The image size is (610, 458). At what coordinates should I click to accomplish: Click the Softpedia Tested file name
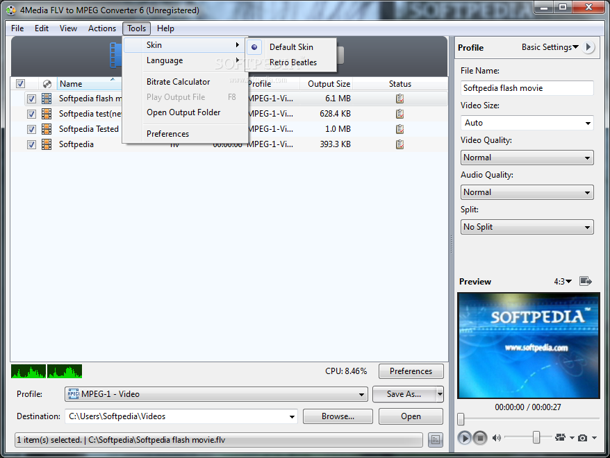[x=89, y=129]
